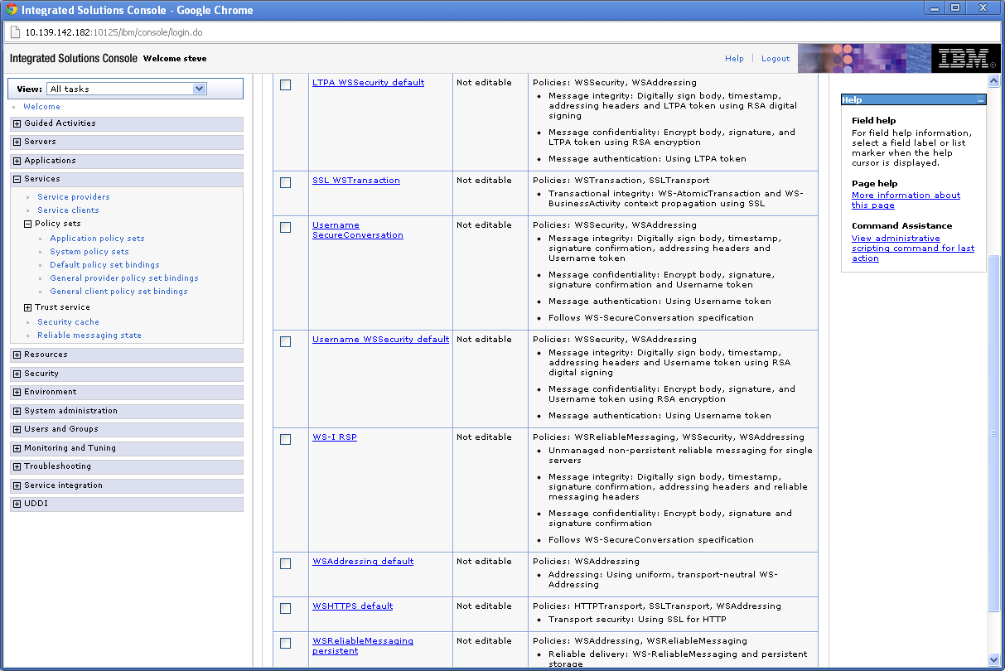Click the page icon in the address bar

pos(15,31)
